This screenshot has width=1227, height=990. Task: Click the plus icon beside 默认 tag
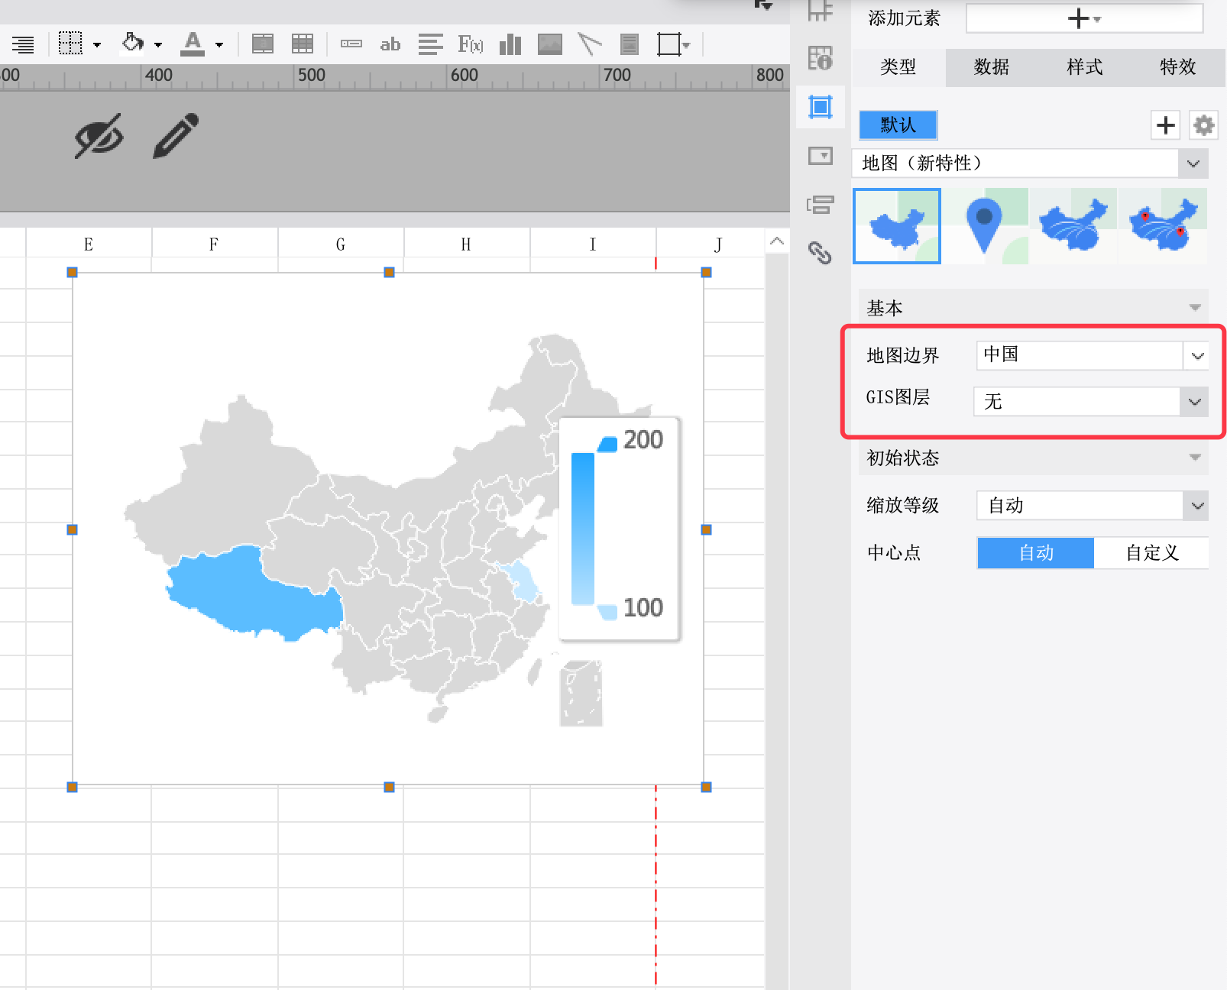1166,125
